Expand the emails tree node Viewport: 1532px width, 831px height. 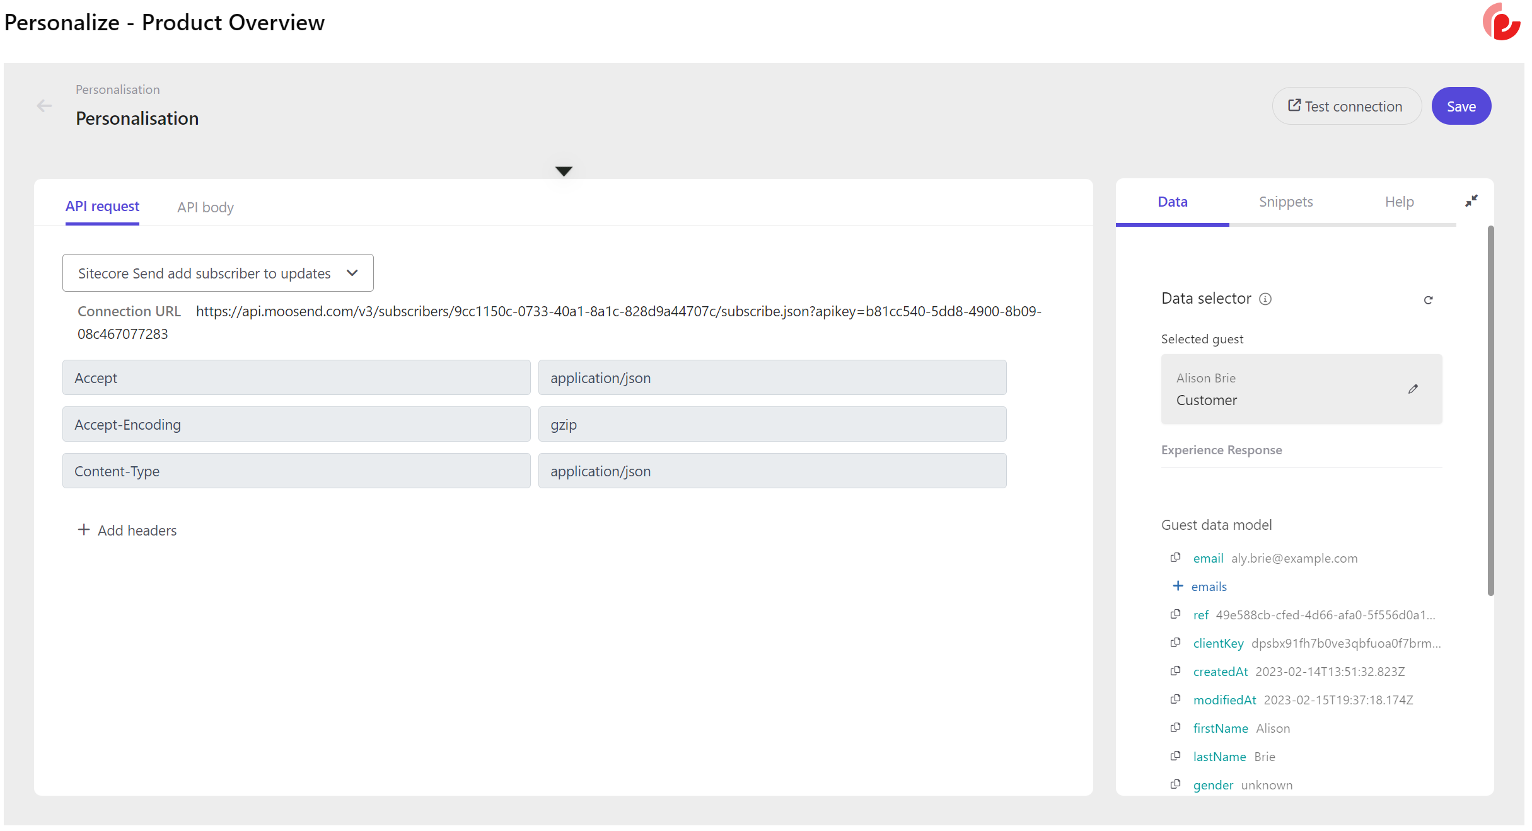[x=1178, y=586]
